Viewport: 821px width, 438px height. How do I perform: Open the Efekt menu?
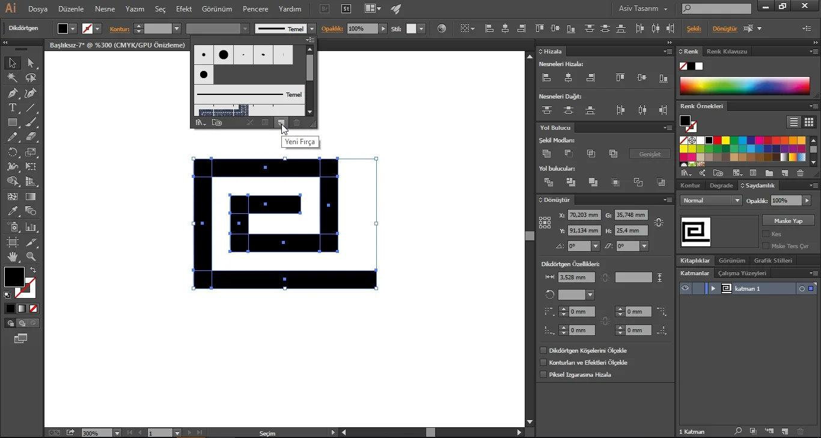coord(184,9)
